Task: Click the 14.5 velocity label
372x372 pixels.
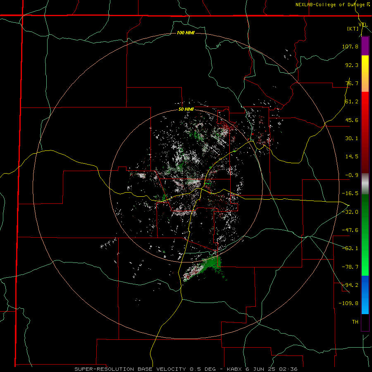Action: 352,157
